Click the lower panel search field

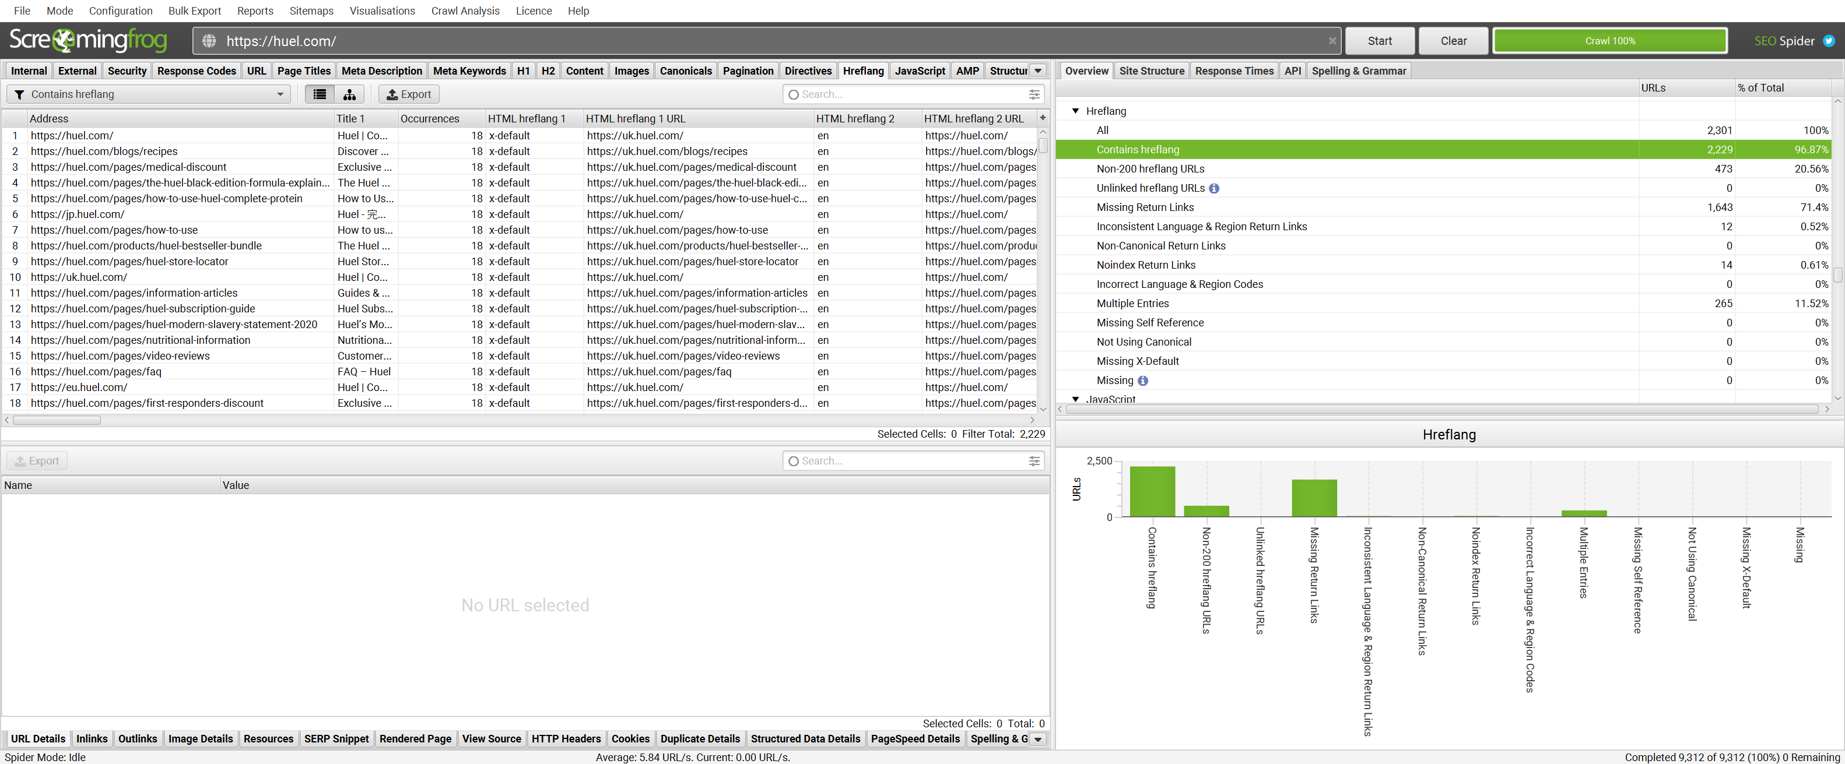(912, 461)
